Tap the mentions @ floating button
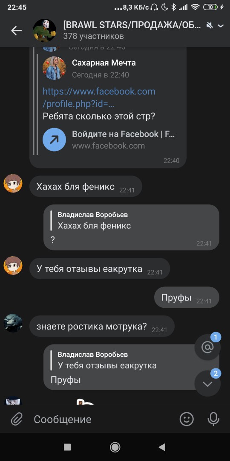The width and height of the screenshot is (230, 461). point(207,347)
